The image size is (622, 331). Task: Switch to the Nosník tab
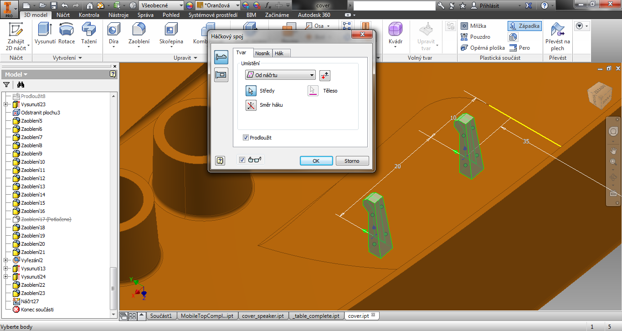[262, 53]
